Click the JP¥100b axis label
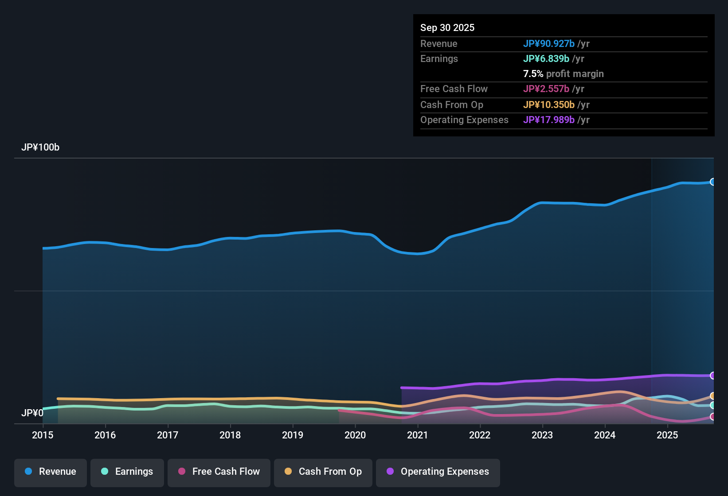Viewport: 728px width, 496px height. (40, 147)
